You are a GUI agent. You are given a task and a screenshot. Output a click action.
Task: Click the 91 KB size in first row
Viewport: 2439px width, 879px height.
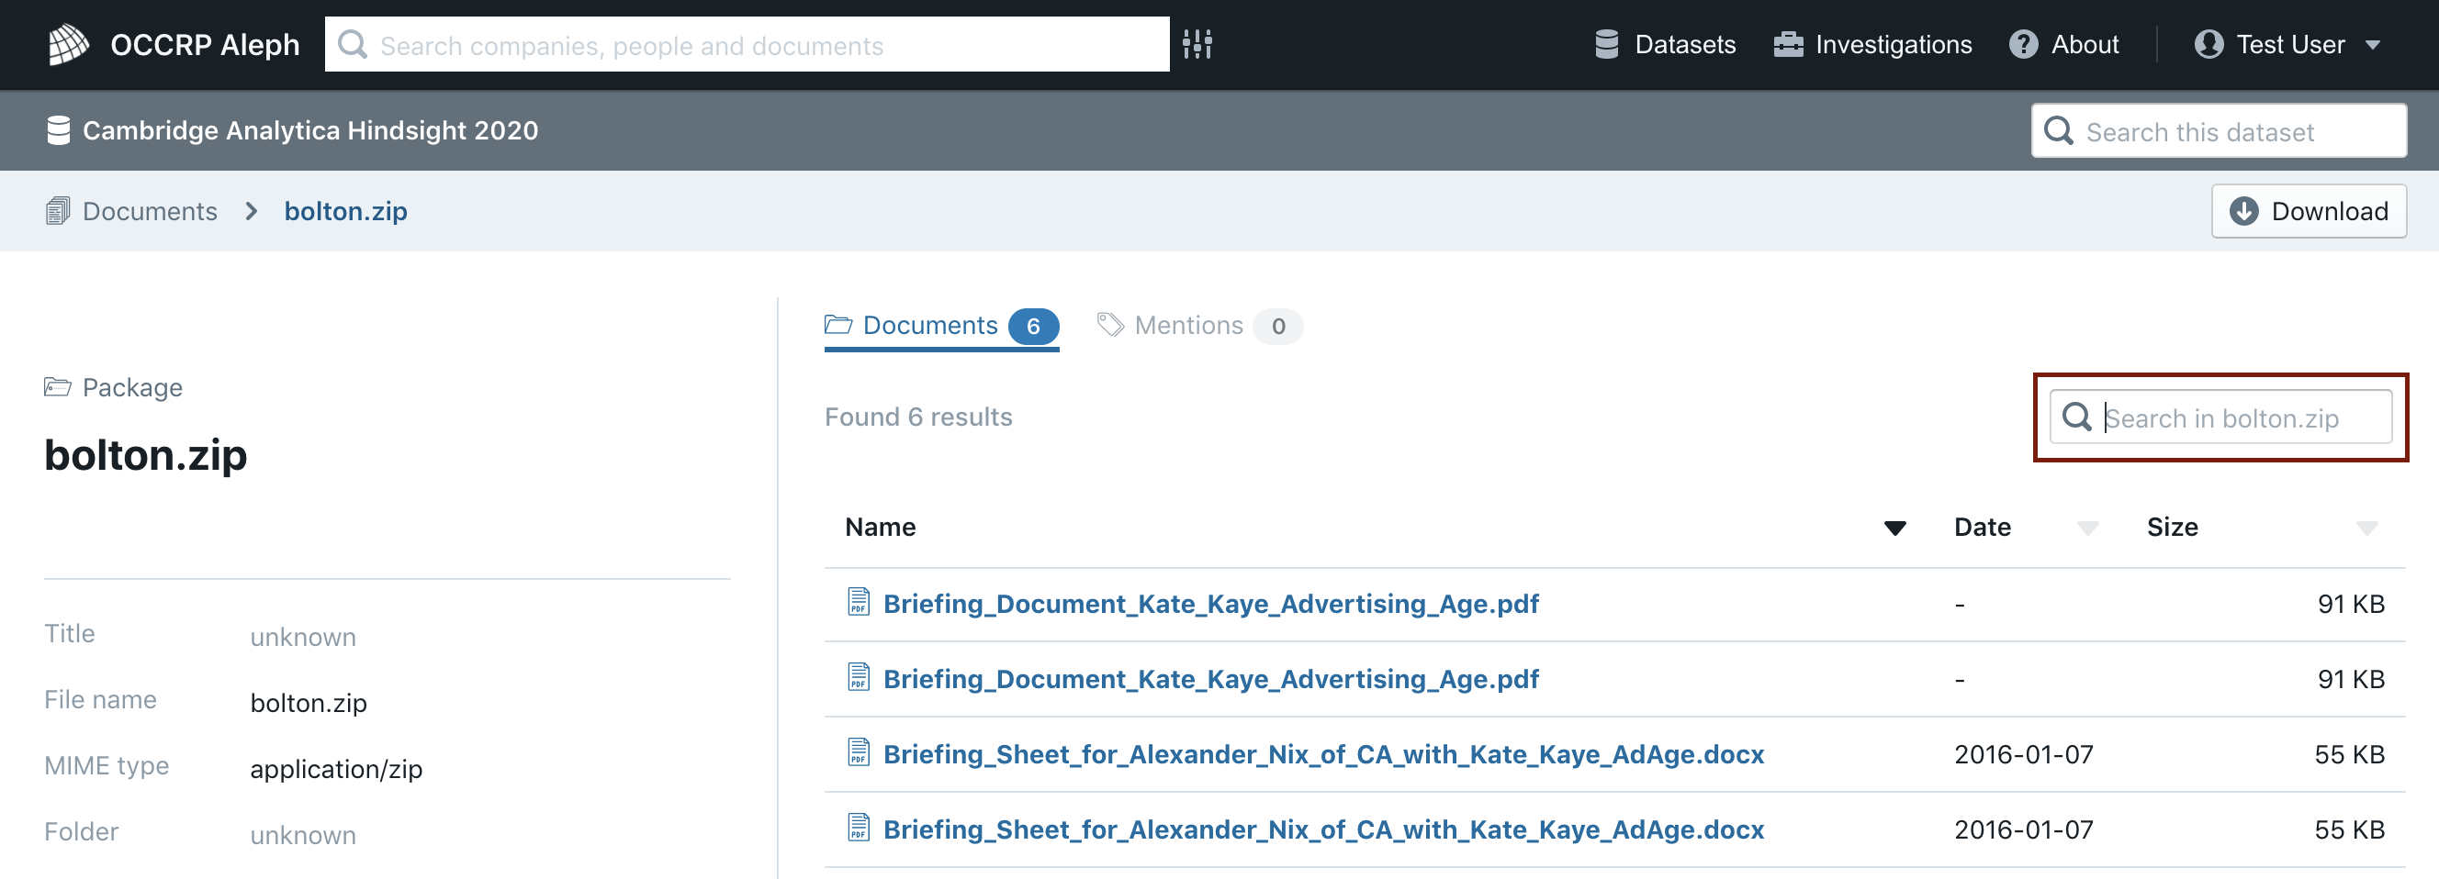point(2351,604)
